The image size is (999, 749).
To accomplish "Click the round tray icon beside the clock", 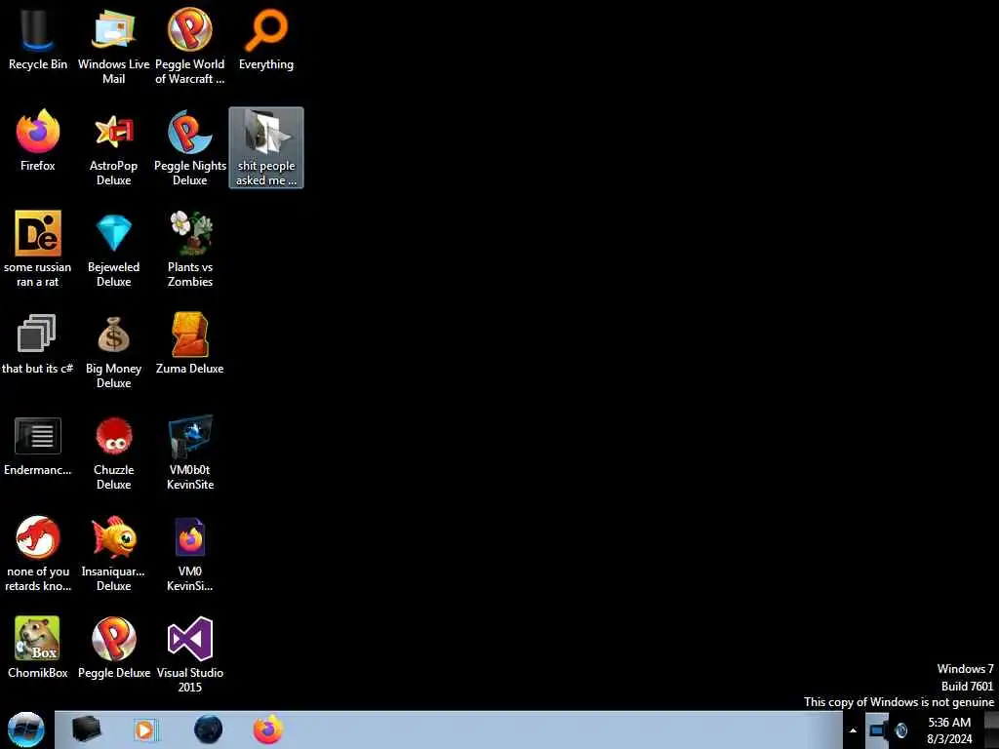I will (900, 730).
